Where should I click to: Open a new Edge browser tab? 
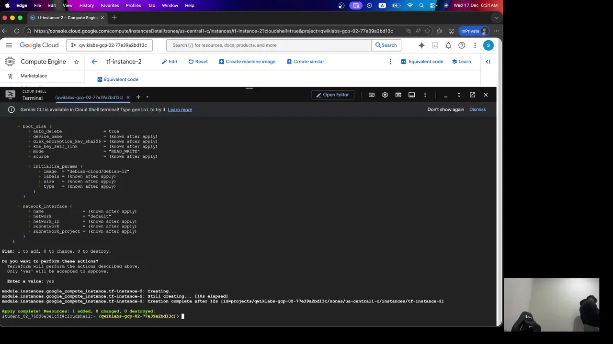point(114,18)
